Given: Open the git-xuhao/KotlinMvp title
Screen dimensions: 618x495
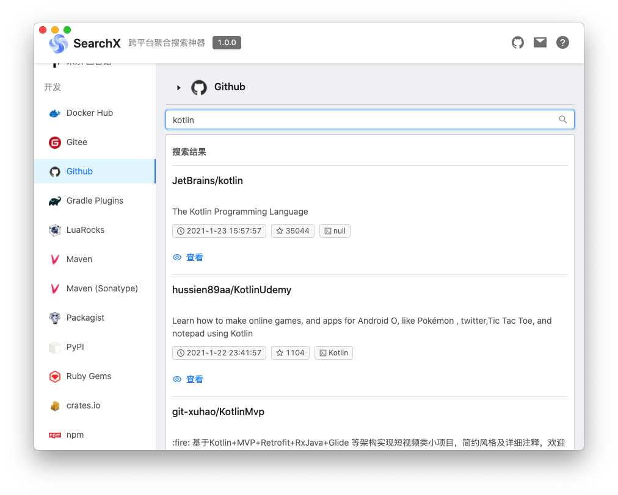Looking at the screenshot, I should click(x=219, y=412).
